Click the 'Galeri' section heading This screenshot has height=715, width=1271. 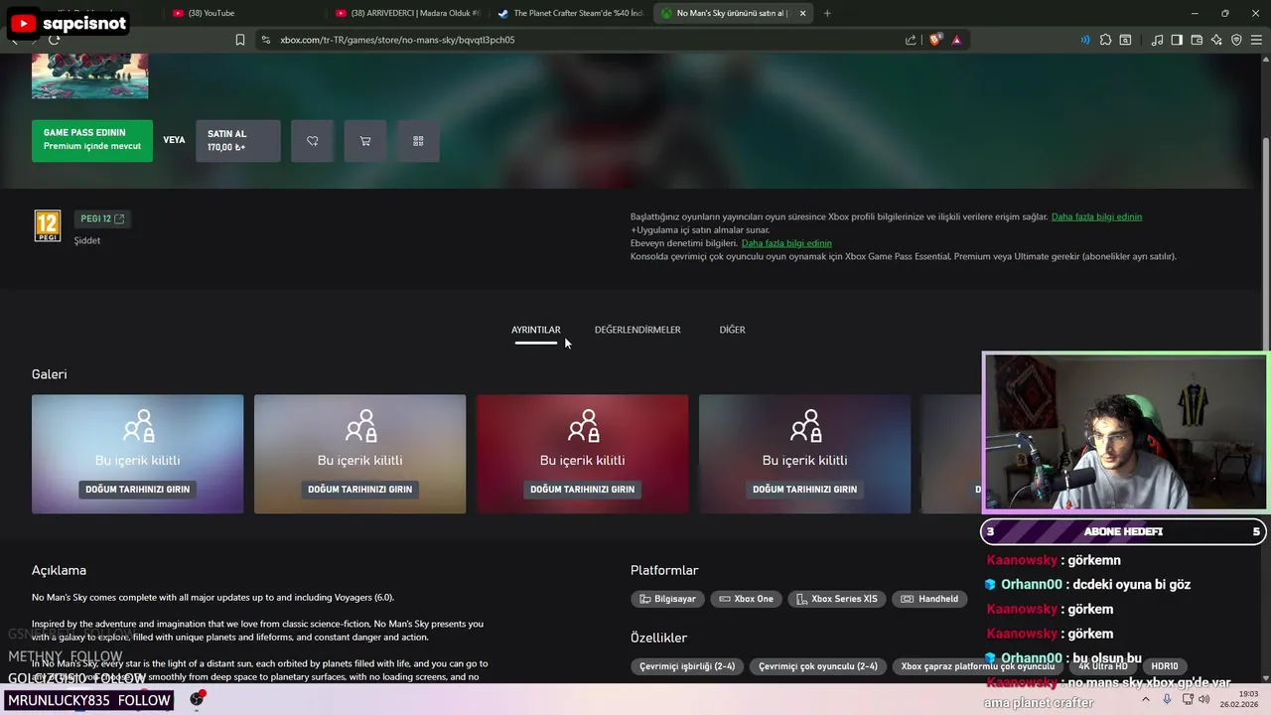pos(50,374)
